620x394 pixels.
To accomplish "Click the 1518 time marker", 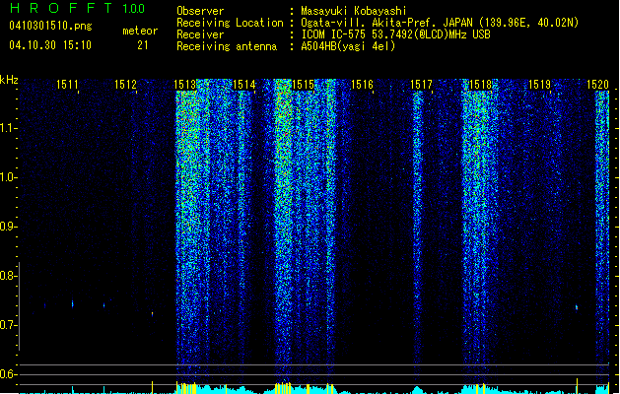I will [x=480, y=85].
